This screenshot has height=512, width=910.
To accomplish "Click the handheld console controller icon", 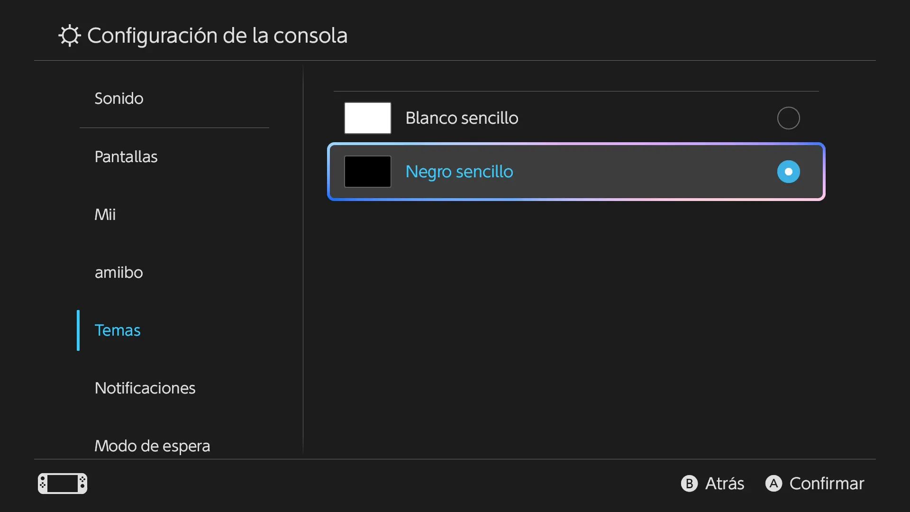I will (x=63, y=484).
